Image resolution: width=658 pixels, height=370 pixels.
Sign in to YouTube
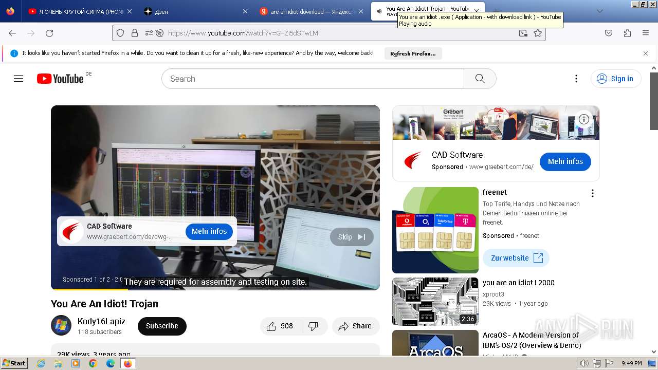(616, 79)
